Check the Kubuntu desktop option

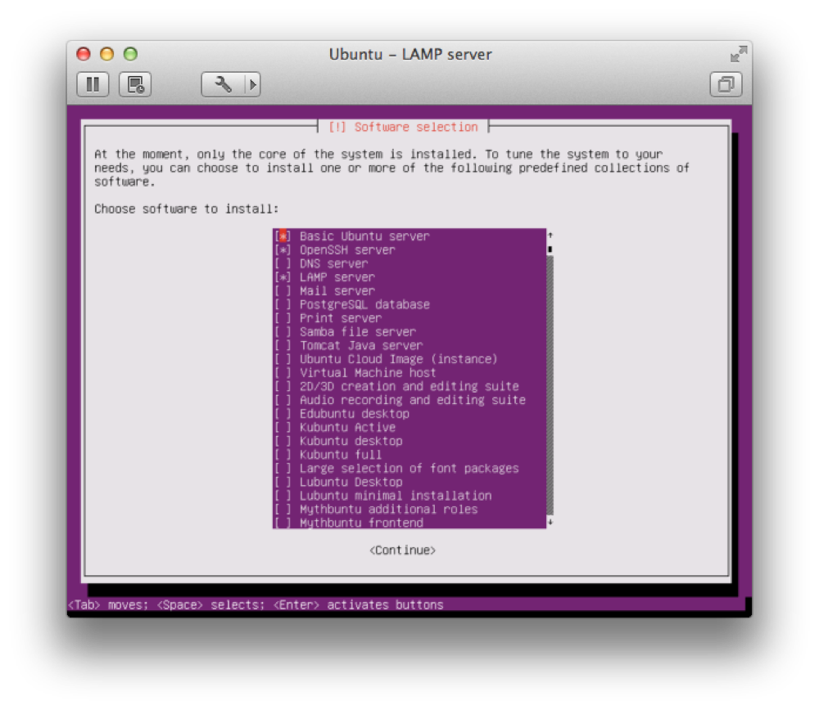tap(283, 441)
